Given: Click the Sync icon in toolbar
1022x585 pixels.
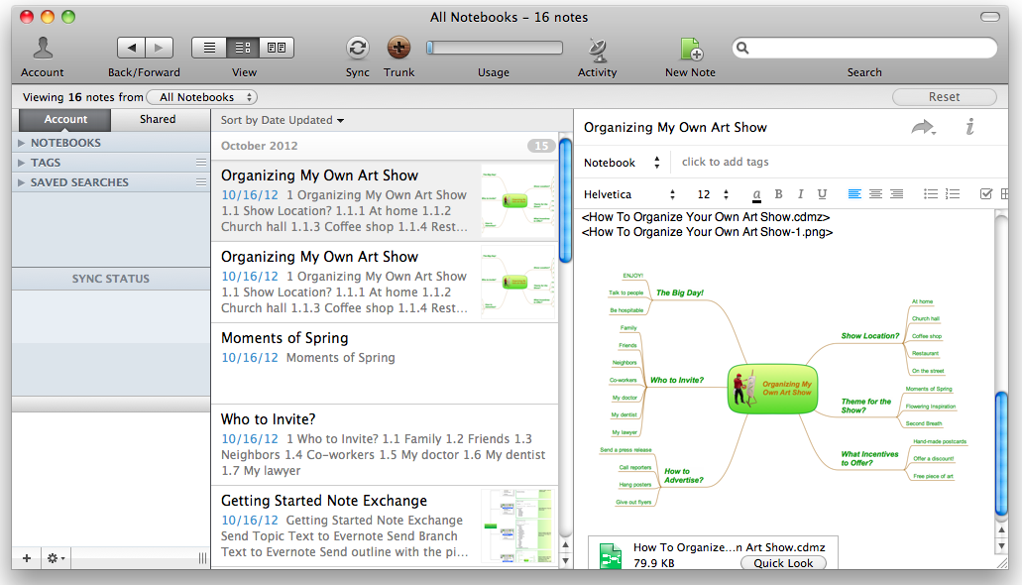Looking at the screenshot, I should [357, 48].
